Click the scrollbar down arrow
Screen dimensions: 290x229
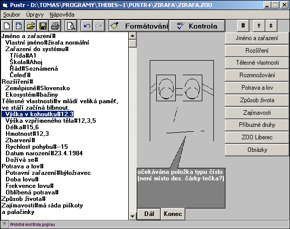coord(132,216)
